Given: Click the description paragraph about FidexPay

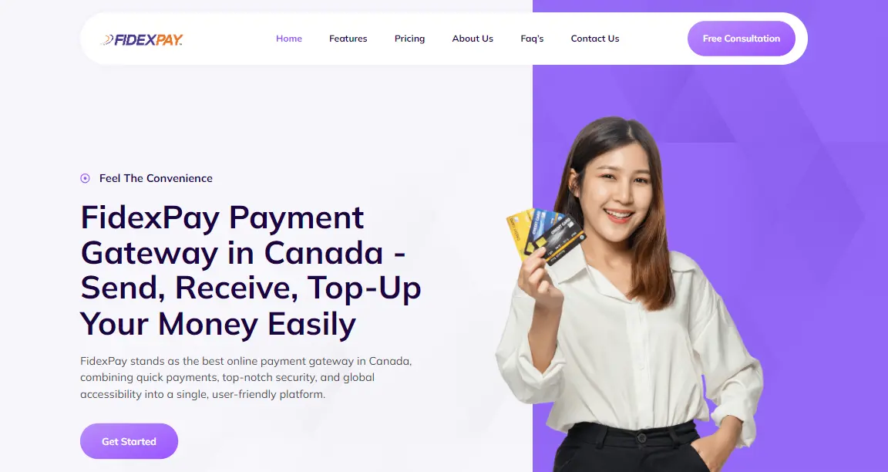Looking at the screenshot, I should 246,377.
